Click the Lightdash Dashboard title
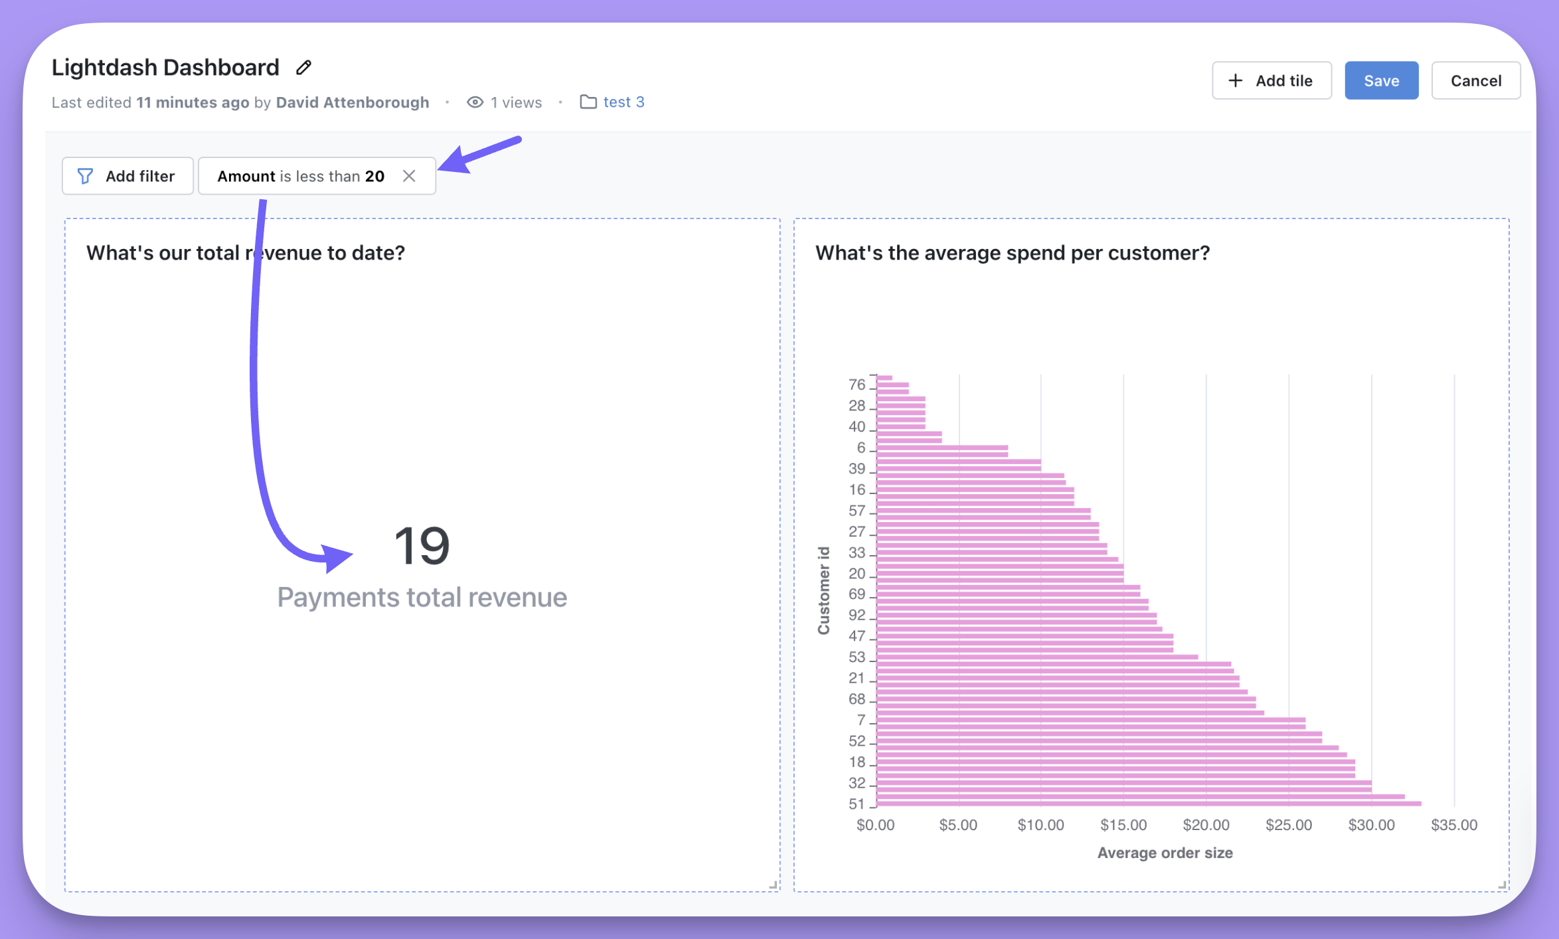The width and height of the screenshot is (1559, 939). click(x=165, y=68)
